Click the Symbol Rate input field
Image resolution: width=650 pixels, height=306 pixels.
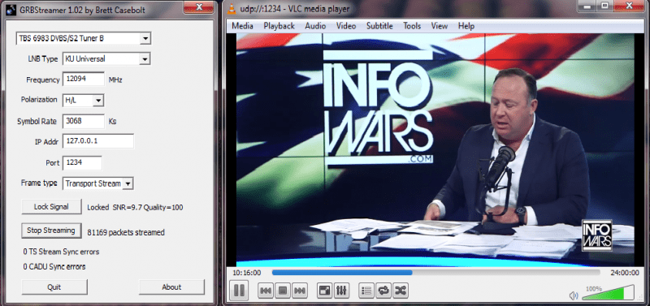click(84, 121)
